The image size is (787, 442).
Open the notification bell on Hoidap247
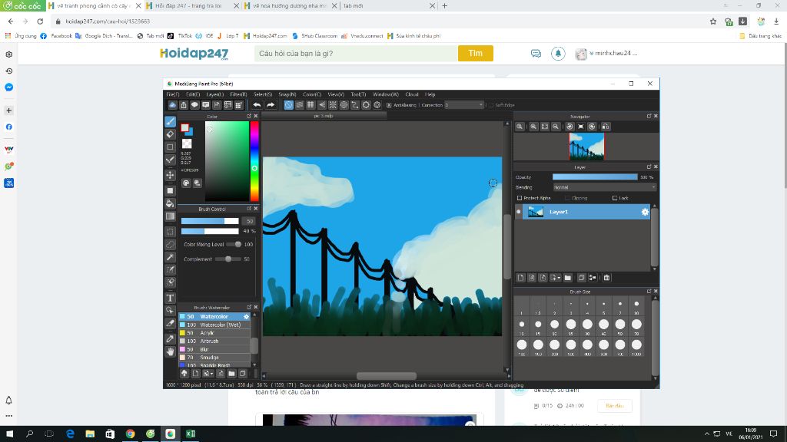(558, 54)
